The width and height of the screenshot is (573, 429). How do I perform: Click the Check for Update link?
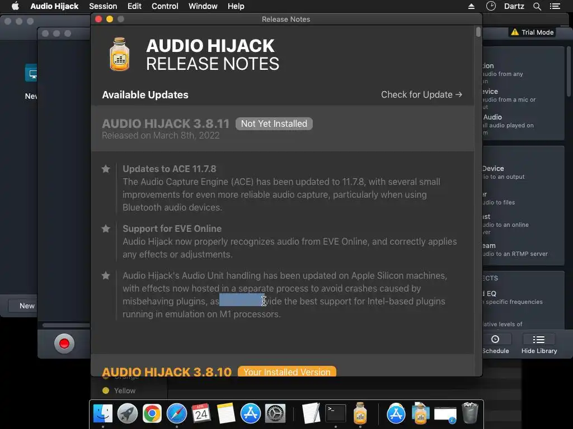pyautogui.click(x=421, y=94)
